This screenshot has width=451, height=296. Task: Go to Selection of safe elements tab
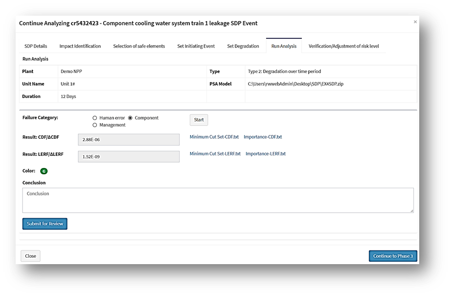point(139,46)
